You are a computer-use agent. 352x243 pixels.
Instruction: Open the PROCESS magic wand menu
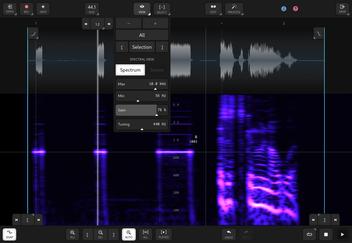[234, 9]
